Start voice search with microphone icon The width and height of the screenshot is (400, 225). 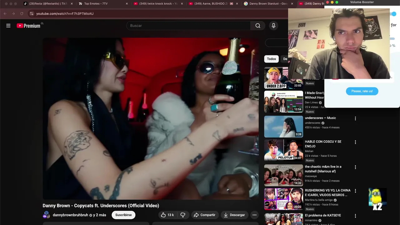click(273, 26)
